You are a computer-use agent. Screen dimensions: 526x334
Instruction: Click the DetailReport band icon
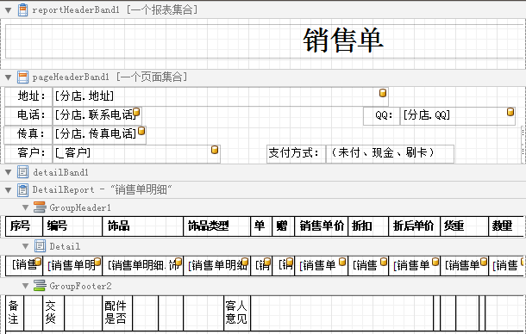tap(22, 190)
